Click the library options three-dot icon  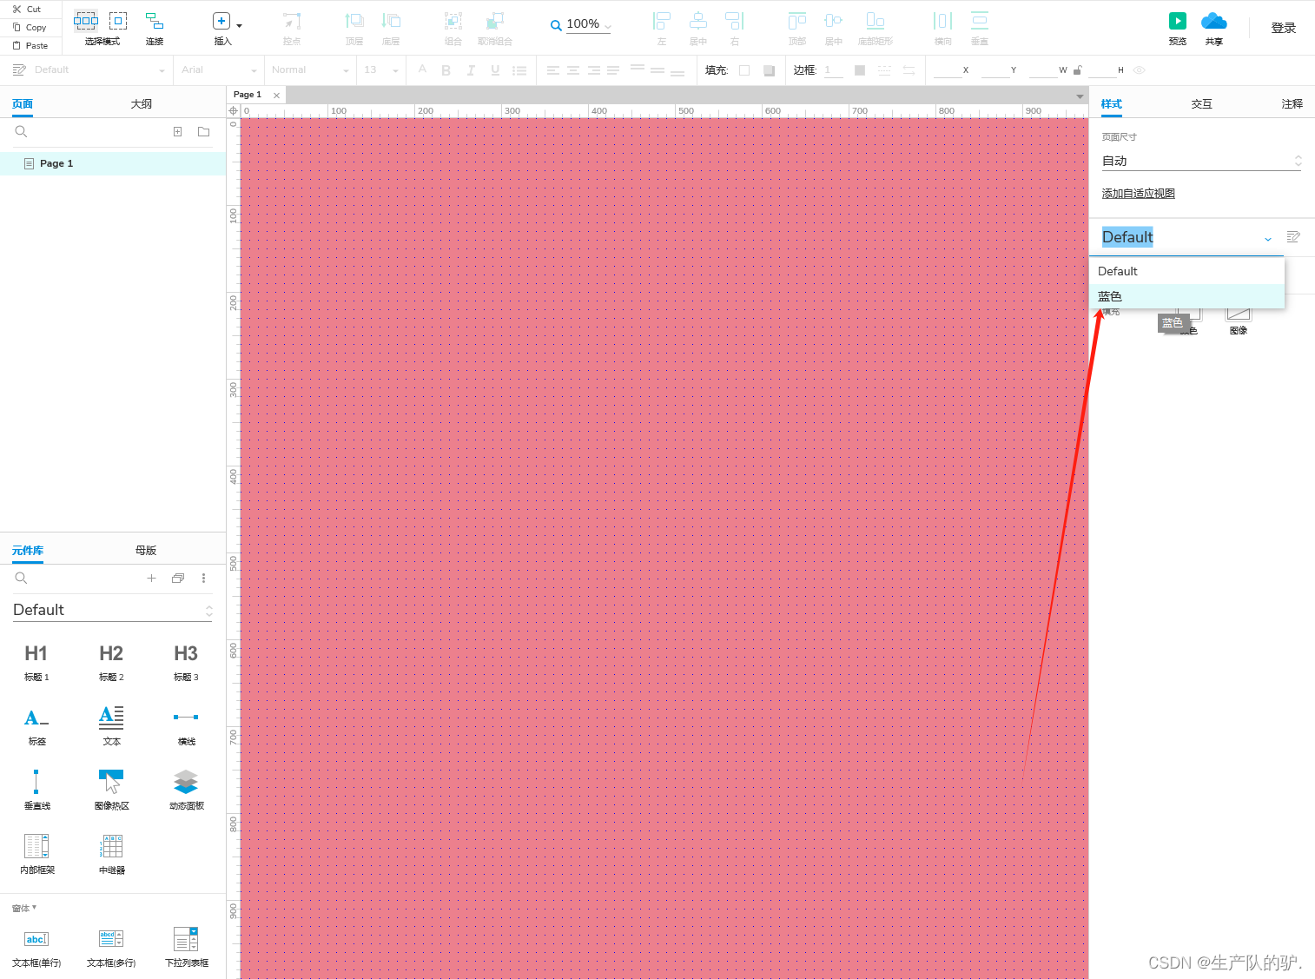click(204, 579)
